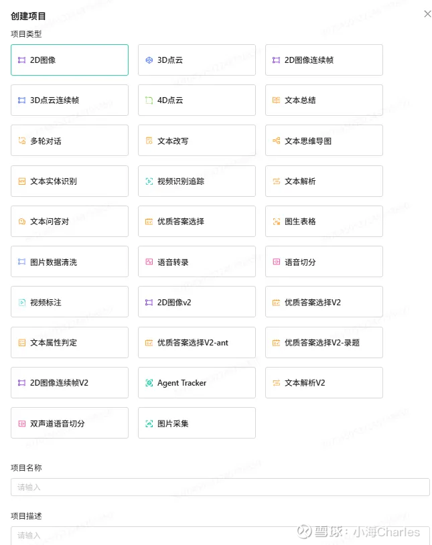Close the 创建项目 dialog
Viewport: 432px width, 545px height.
click(427, 14)
